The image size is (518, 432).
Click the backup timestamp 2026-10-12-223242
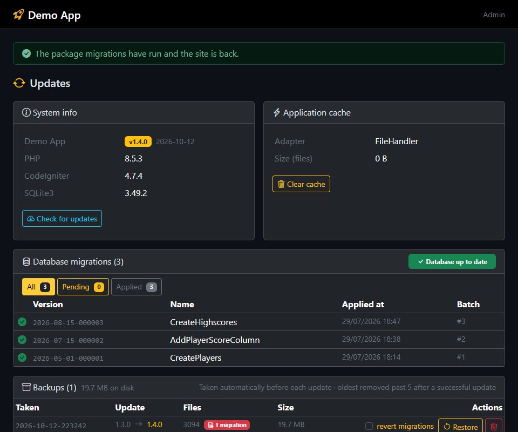51,426
